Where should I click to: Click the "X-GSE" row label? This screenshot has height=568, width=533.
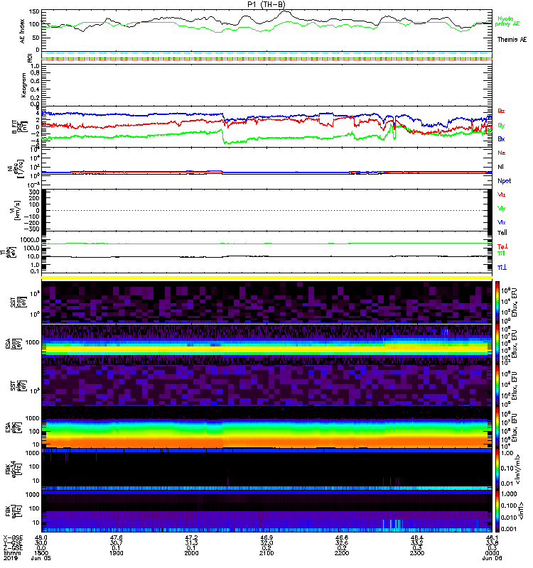pyautogui.click(x=11, y=537)
